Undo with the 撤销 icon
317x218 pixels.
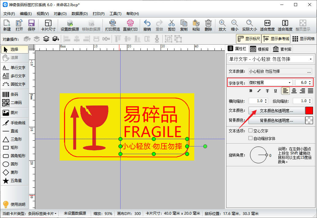pyautogui.click(x=147, y=25)
